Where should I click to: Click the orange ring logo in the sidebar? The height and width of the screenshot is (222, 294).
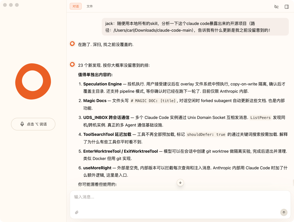pos(33,82)
